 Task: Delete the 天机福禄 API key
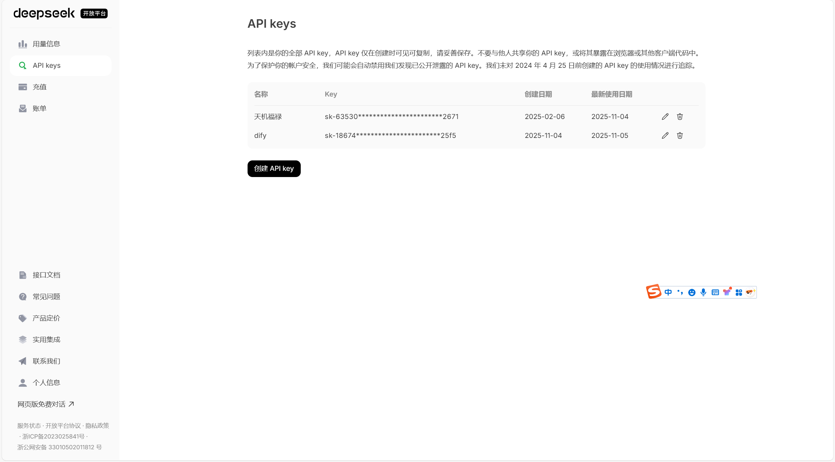pyautogui.click(x=680, y=117)
